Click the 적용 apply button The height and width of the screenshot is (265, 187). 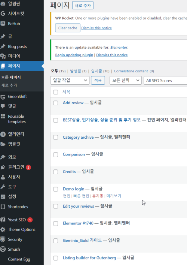point(98,81)
